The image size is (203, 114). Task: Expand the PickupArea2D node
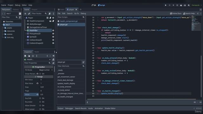click(26, 34)
